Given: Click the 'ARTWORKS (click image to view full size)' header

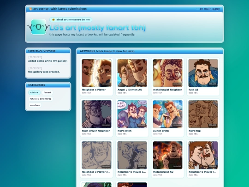Looking at the screenshot, I should click(x=150, y=51).
